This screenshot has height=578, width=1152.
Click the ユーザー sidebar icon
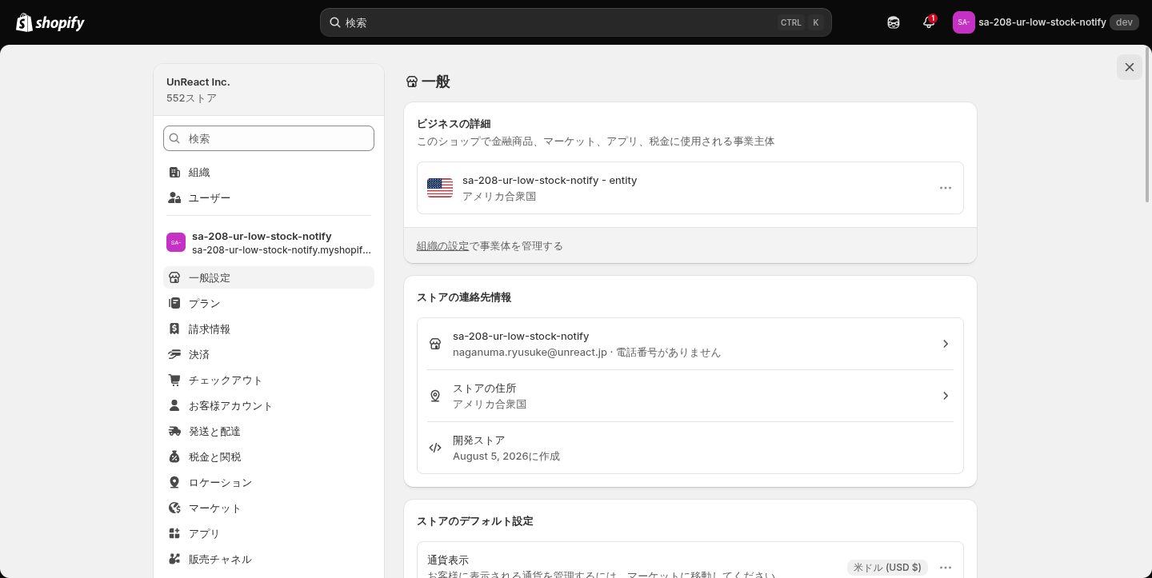coord(174,198)
